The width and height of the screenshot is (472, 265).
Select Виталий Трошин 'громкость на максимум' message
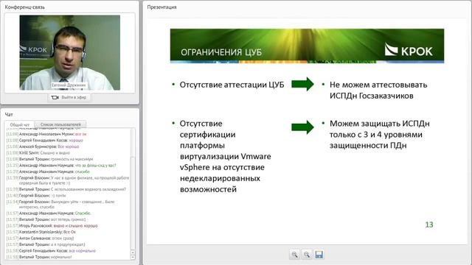(x=50, y=159)
